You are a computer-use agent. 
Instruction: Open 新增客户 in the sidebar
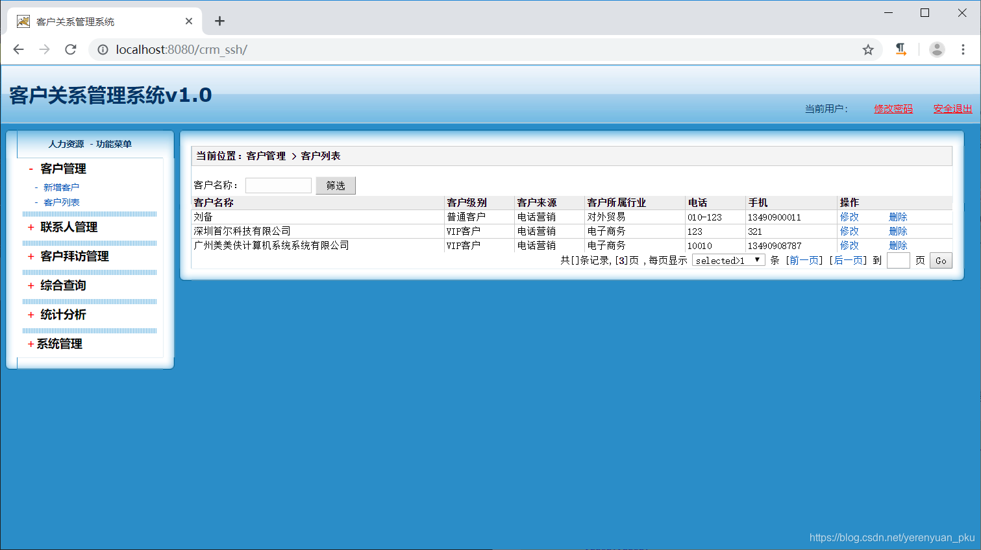[61, 187]
